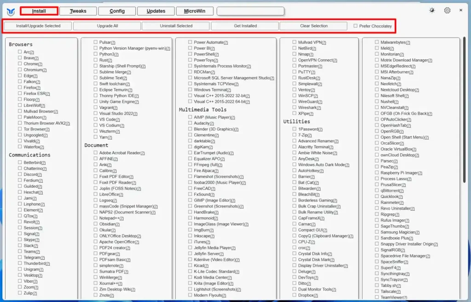Click the Upgrade All button
This screenshot has height=302, width=471.
107,26
